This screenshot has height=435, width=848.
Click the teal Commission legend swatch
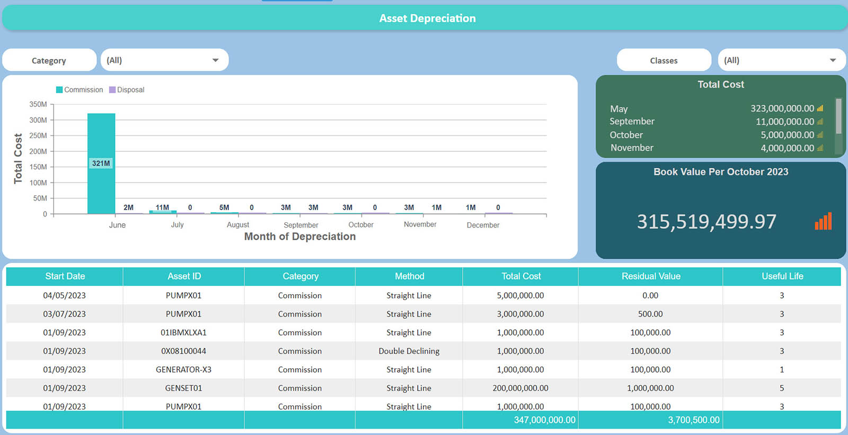click(59, 90)
